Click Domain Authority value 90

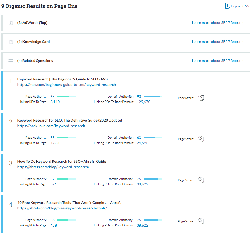pyautogui.click(x=139, y=97)
